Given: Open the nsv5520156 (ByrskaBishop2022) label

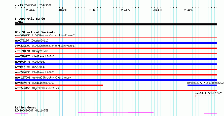Looking at the screenshot, I should [37, 88].
